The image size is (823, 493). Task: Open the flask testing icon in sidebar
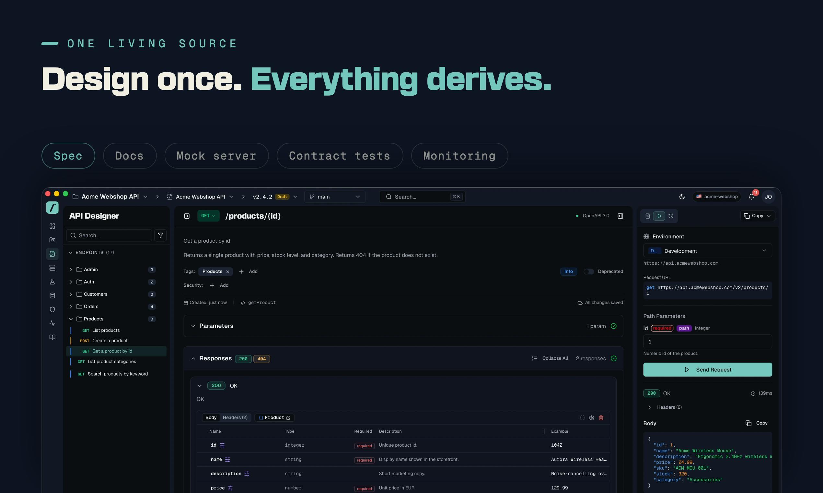point(52,282)
